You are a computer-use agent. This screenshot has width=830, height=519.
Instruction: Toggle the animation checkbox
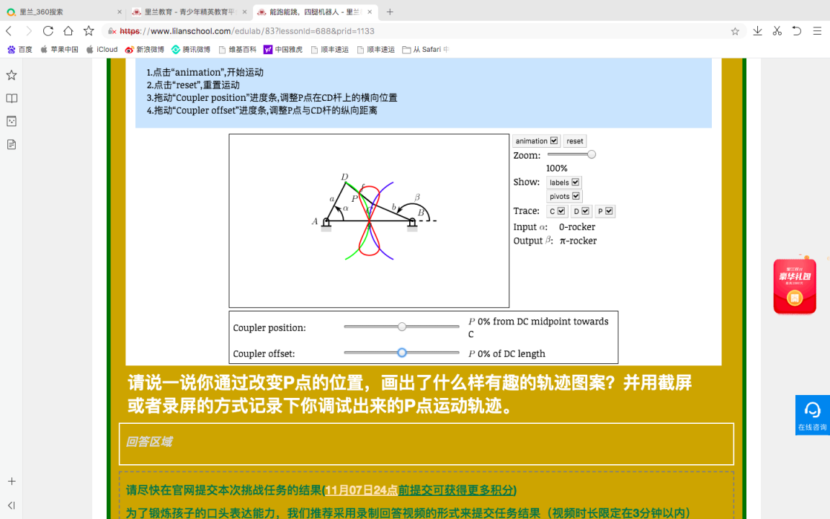click(553, 141)
